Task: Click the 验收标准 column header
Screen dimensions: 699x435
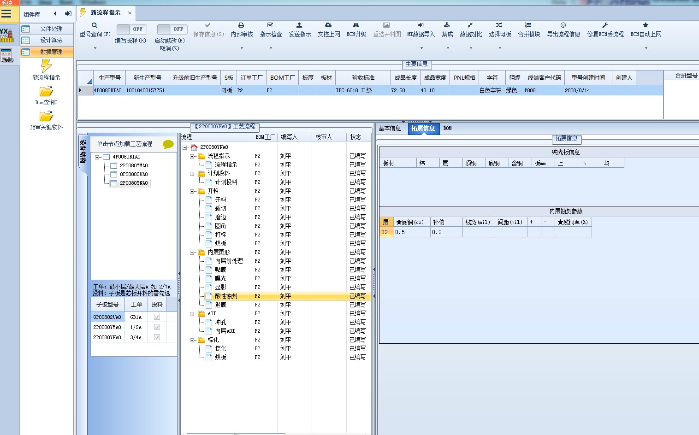Action: coord(363,77)
